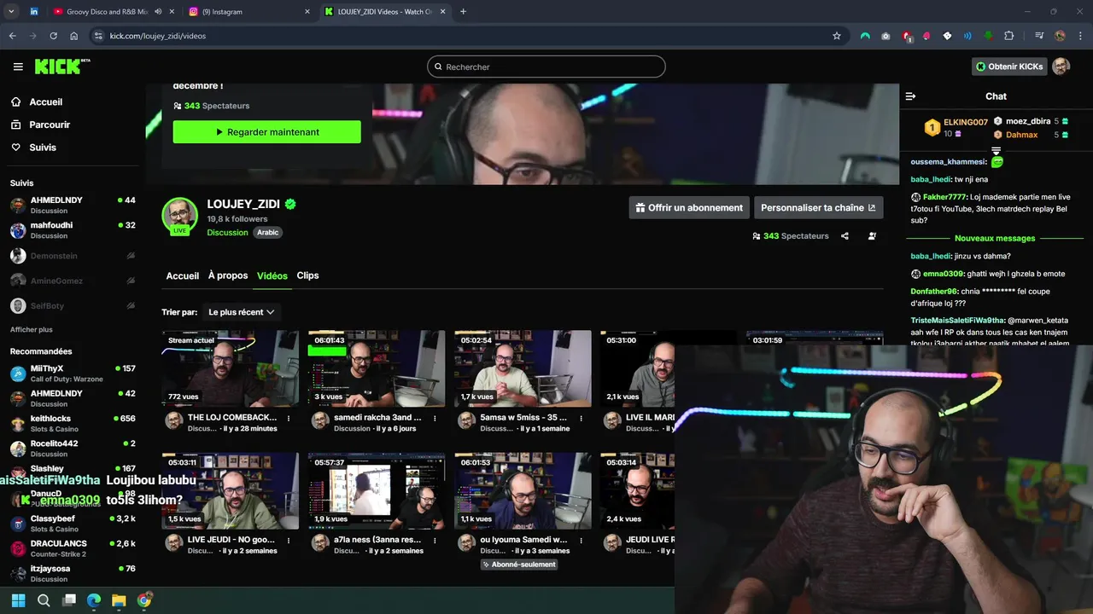The height and width of the screenshot is (614, 1093).
Task: Open keithlocks recommended channel
Action: (72, 424)
